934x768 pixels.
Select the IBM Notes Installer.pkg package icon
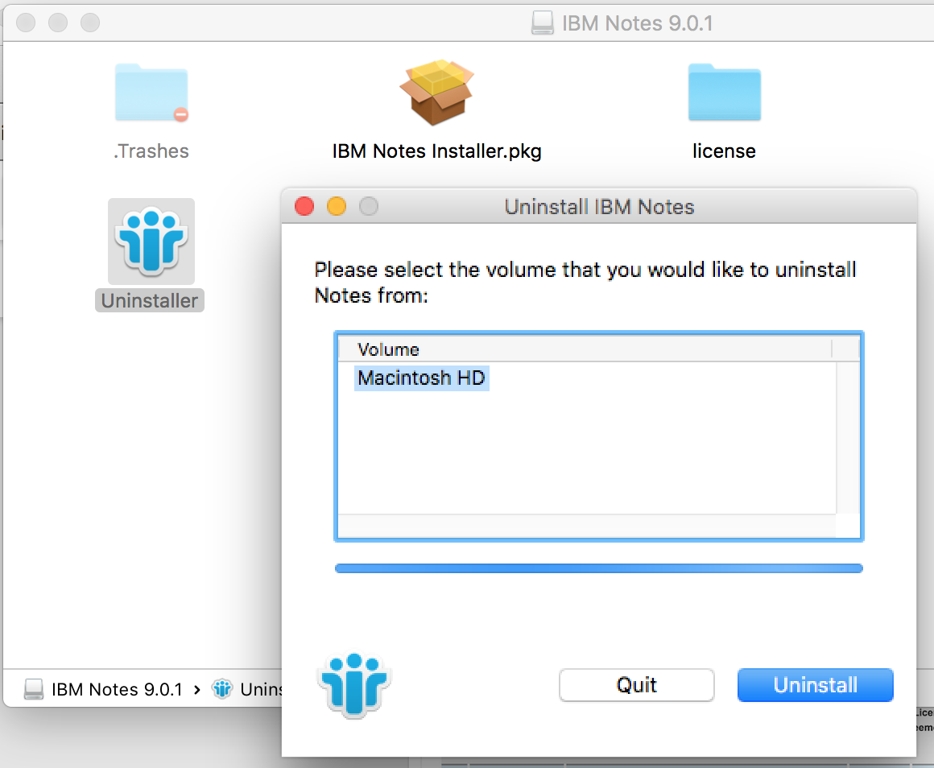[436, 93]
